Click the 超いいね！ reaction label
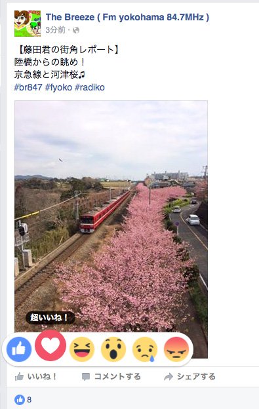The height and width of the screenshot is (409, 259). click(50, 318)
